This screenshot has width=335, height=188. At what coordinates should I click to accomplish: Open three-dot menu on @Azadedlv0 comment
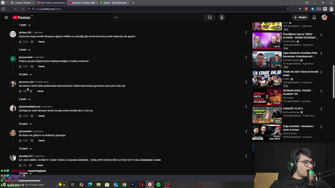coord(246,131)
